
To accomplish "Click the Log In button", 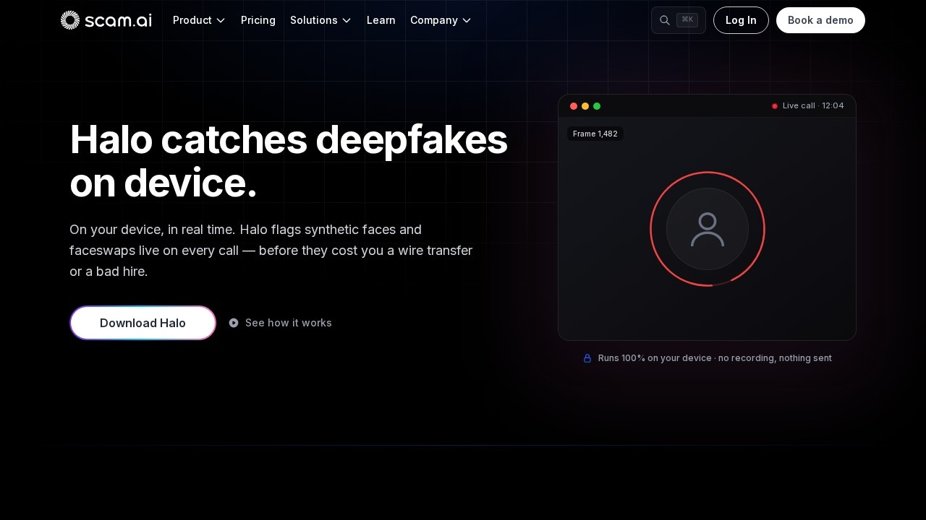I will [x=741, y=20].
